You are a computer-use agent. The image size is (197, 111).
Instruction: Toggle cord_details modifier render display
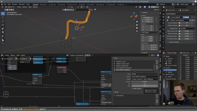188,17
